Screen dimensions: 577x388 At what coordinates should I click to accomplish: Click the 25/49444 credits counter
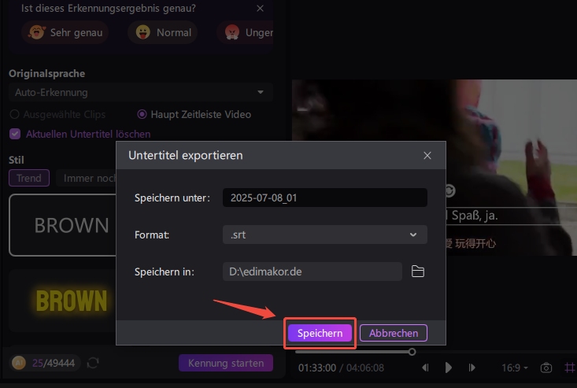click(54, 364)
